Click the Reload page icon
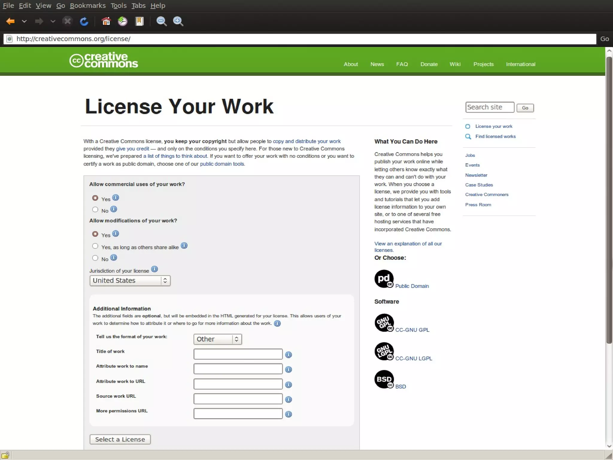 [x=84, y=21]
